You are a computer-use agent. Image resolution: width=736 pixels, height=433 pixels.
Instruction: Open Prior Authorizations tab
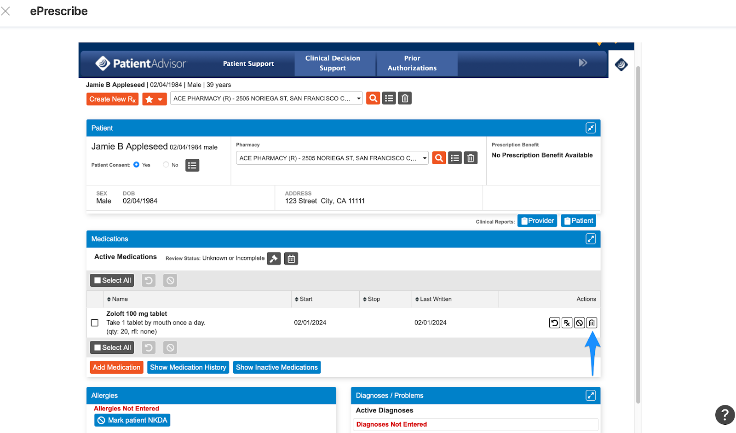click(417, 64)
